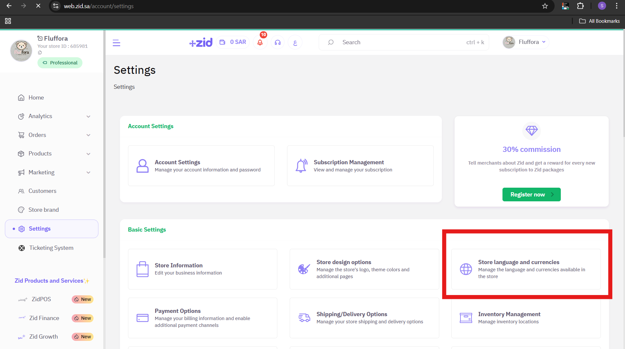Open Store Information card
The height and width of the screenshot is (349, 625).
point(203,269)
